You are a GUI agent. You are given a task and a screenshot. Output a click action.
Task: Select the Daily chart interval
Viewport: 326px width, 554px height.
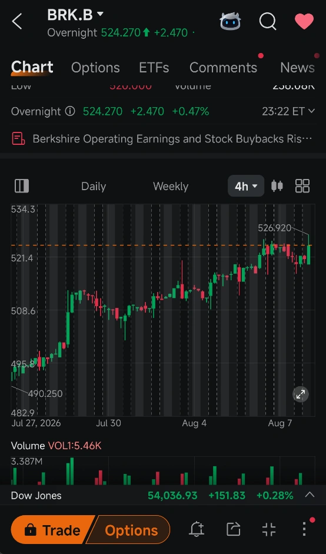click(94, 186)
